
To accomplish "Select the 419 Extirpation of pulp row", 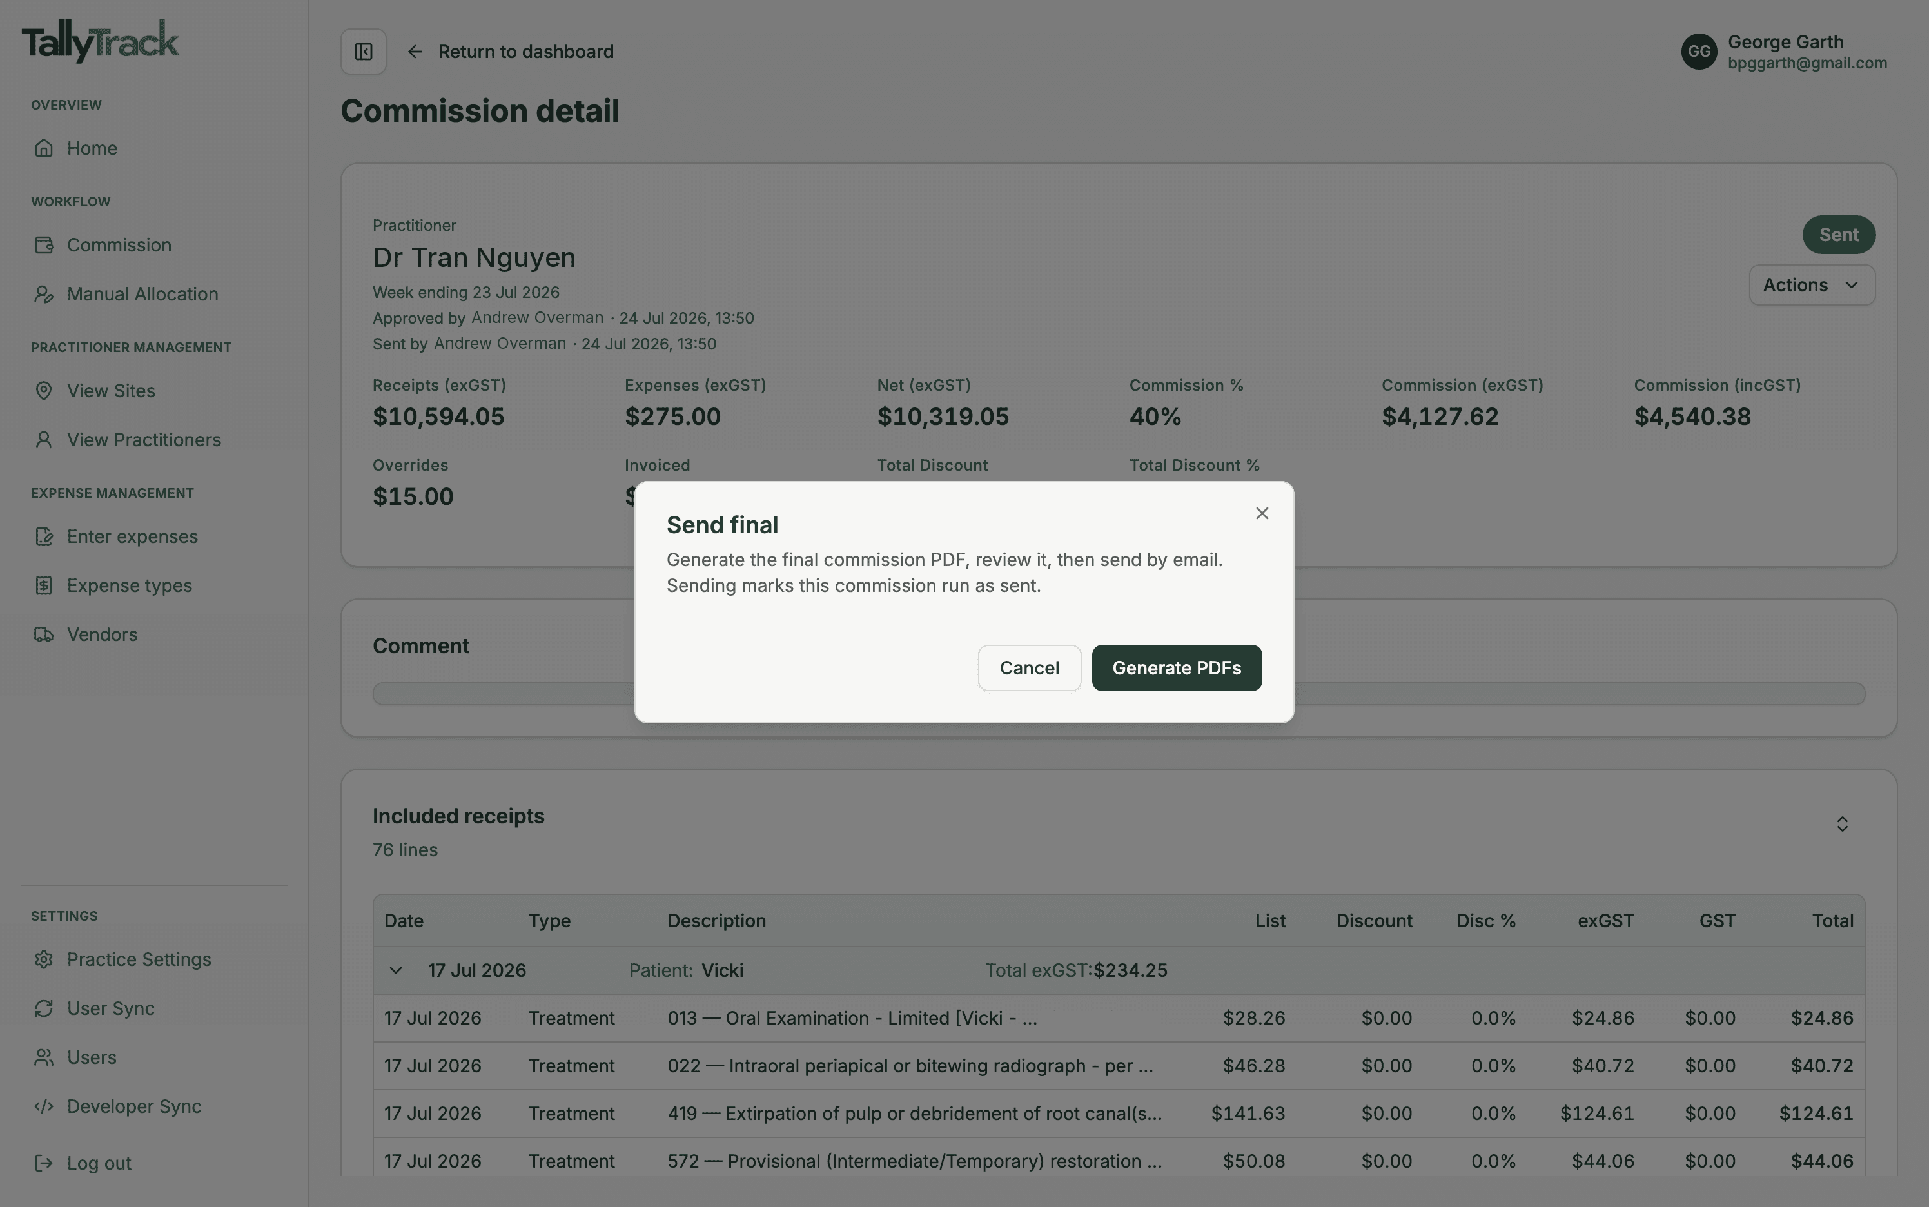I will click(1118, 1114).
